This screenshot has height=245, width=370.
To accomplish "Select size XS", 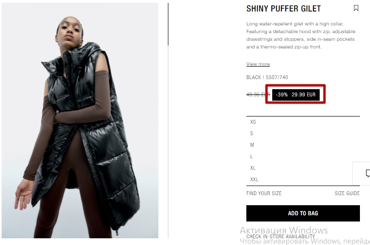I will [303, 122].
